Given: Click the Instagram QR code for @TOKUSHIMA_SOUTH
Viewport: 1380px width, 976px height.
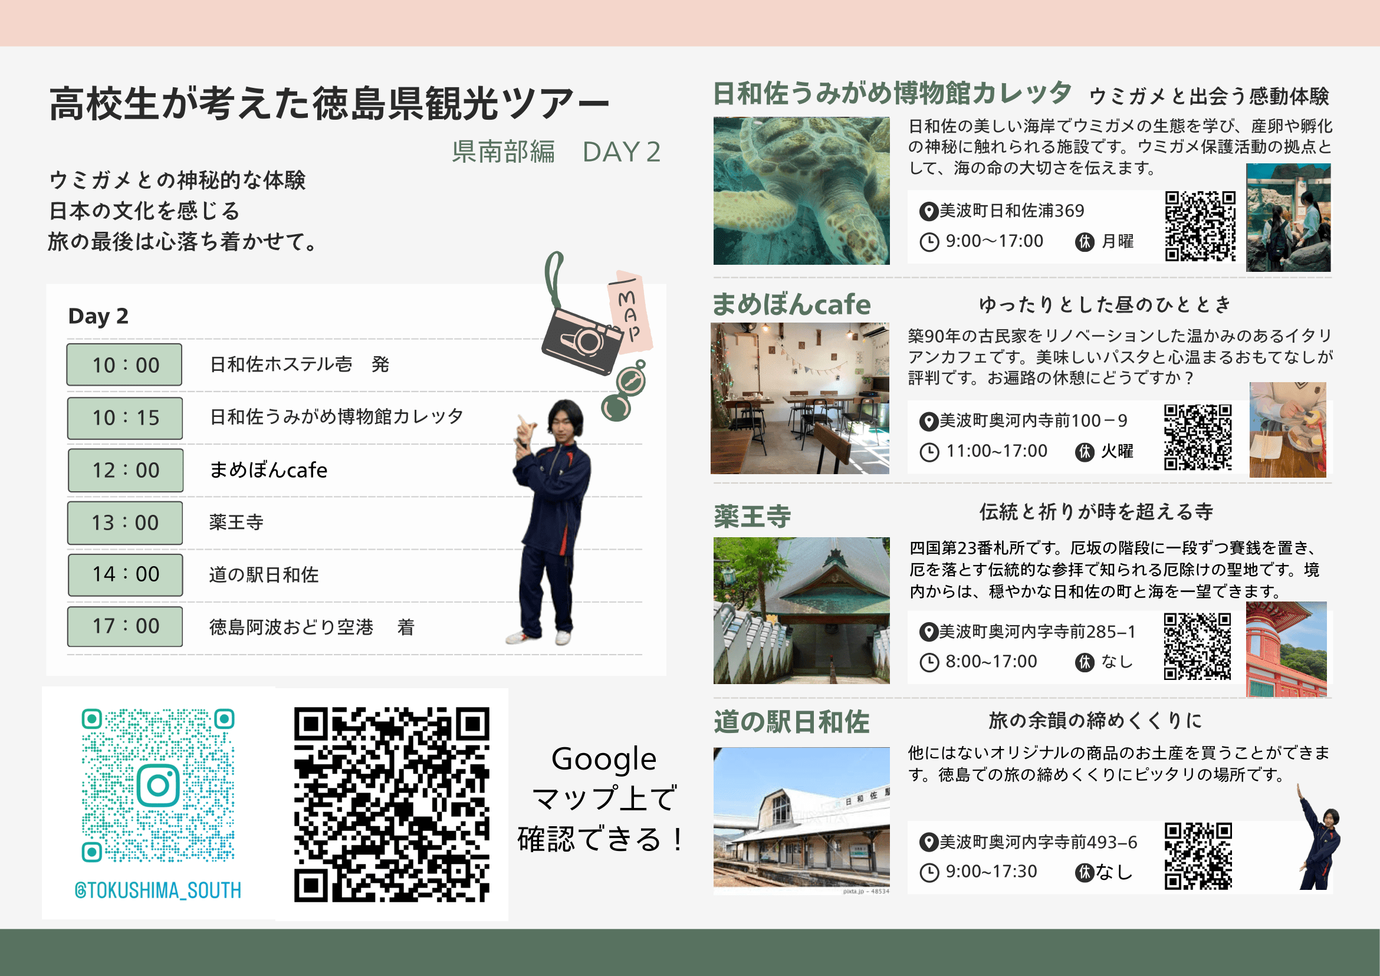Looking at the screenshot, I should point(157,785).
